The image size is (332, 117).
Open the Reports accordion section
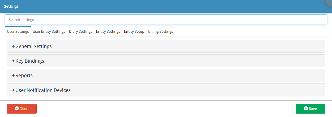(24, 76)
